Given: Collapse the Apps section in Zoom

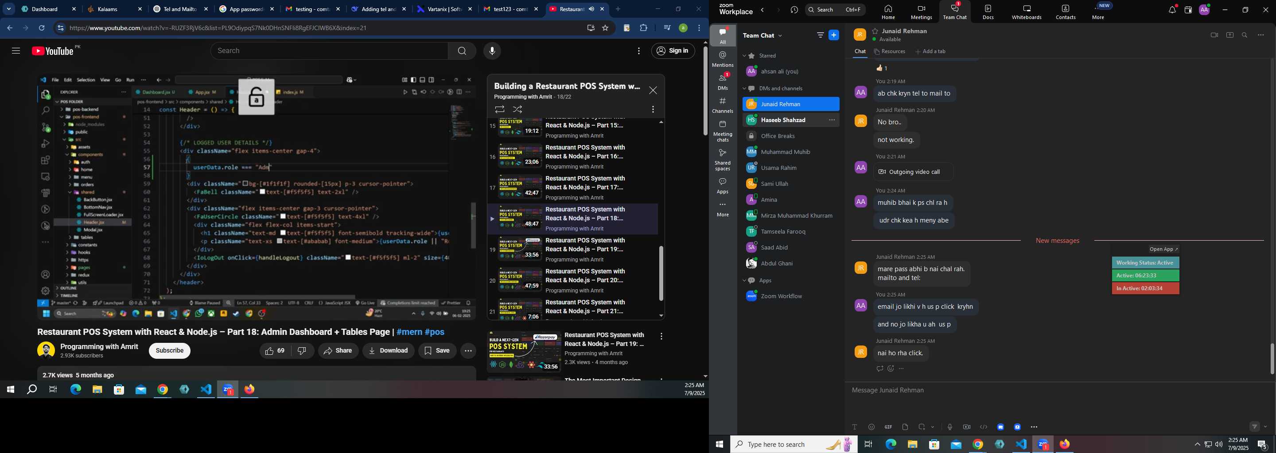Looking at the screenshot, I should click(x=744, y=281).
